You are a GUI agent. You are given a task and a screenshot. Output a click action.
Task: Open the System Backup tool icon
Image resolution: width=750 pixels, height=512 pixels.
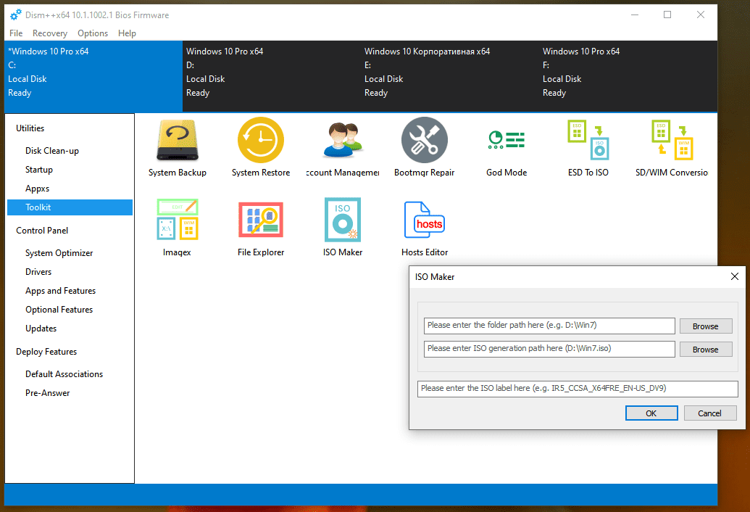click(178, 140)
